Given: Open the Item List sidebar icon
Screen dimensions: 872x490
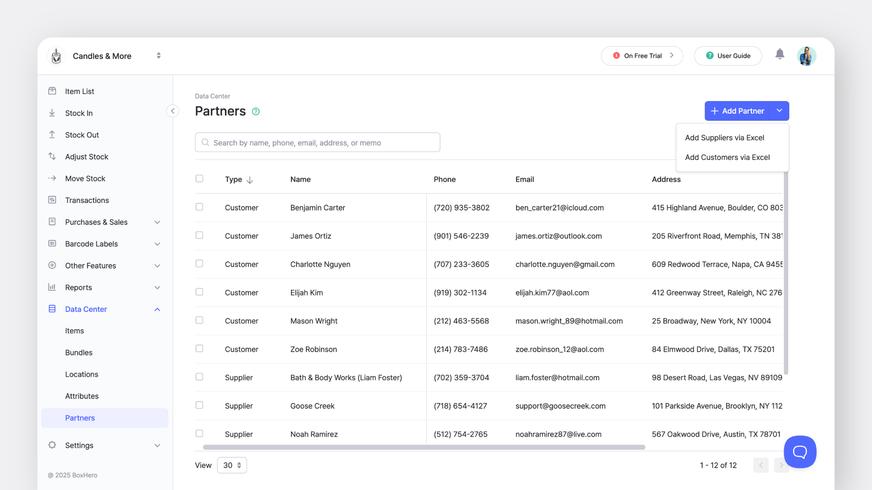Looking at the screenshot, I should pyautogui.click(x=53, y=91).
